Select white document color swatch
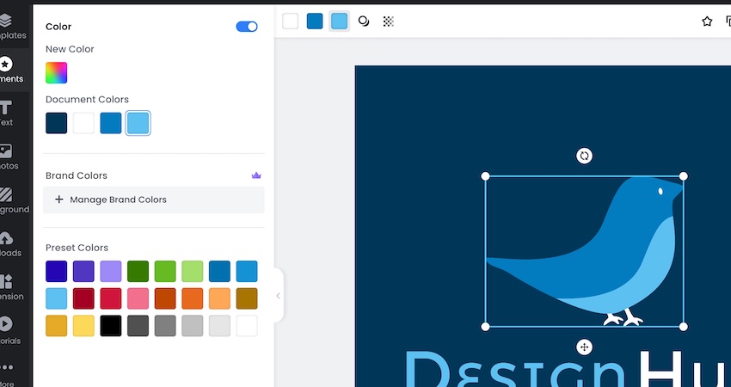 pyautogui.click(x=83, y=123)
